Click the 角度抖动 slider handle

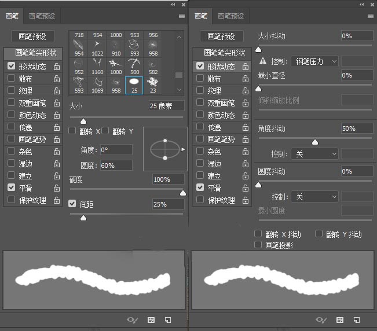[x=315, y=142]
